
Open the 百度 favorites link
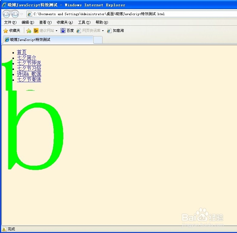[70, 31]
